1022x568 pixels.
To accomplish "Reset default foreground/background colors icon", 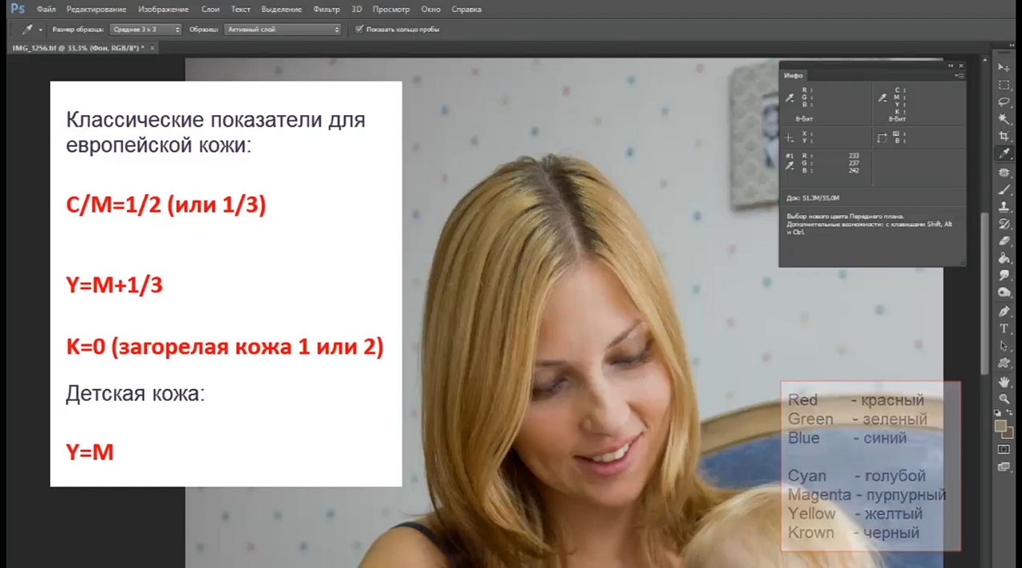I will [x=998, y=413].
